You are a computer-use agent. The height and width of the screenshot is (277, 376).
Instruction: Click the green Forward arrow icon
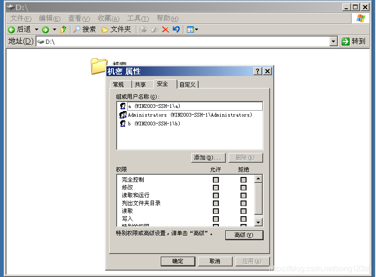pos(45,30)
